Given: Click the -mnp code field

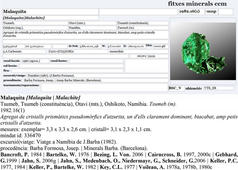Looking at the screenshot, I should click(x=211, y=12).
